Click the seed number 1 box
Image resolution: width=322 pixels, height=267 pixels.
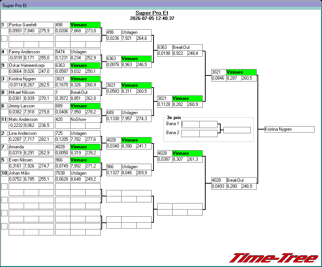point(4,25)
